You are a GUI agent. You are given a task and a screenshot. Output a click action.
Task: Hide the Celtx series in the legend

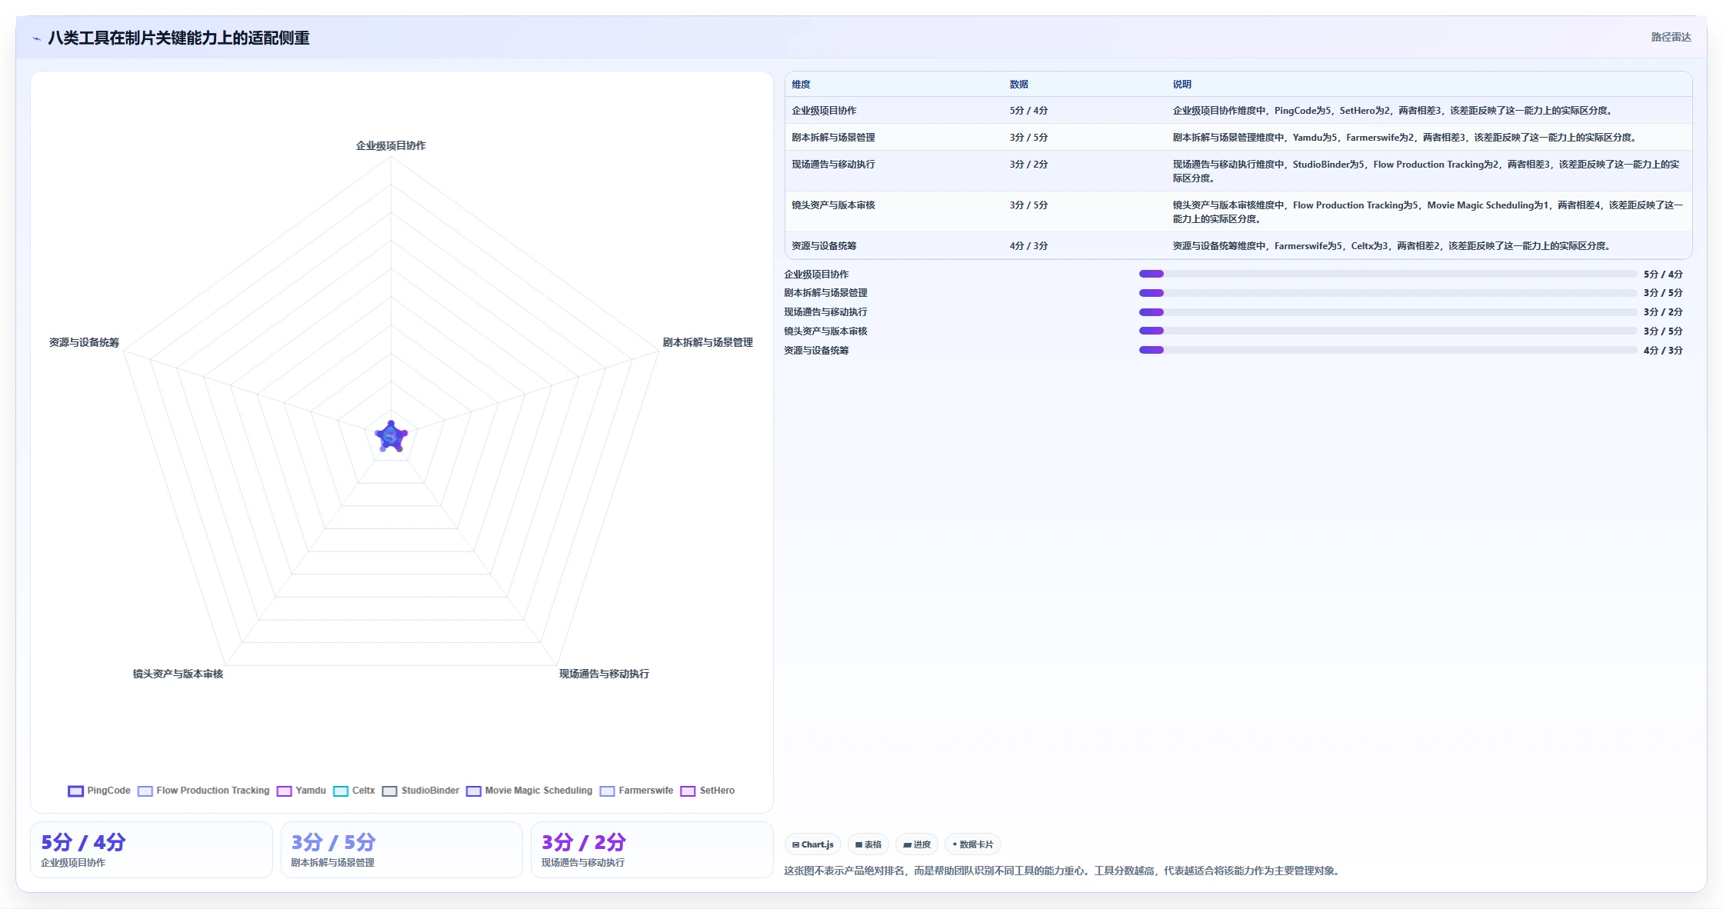pyautogui.click(x=354, y=791)
